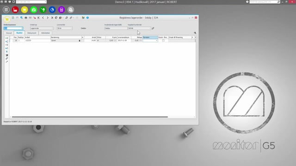The height and width of the screenshot is (166, 296).
Task: Click the first insert-row icon in side strip
Action: click(x=7, y=38)
